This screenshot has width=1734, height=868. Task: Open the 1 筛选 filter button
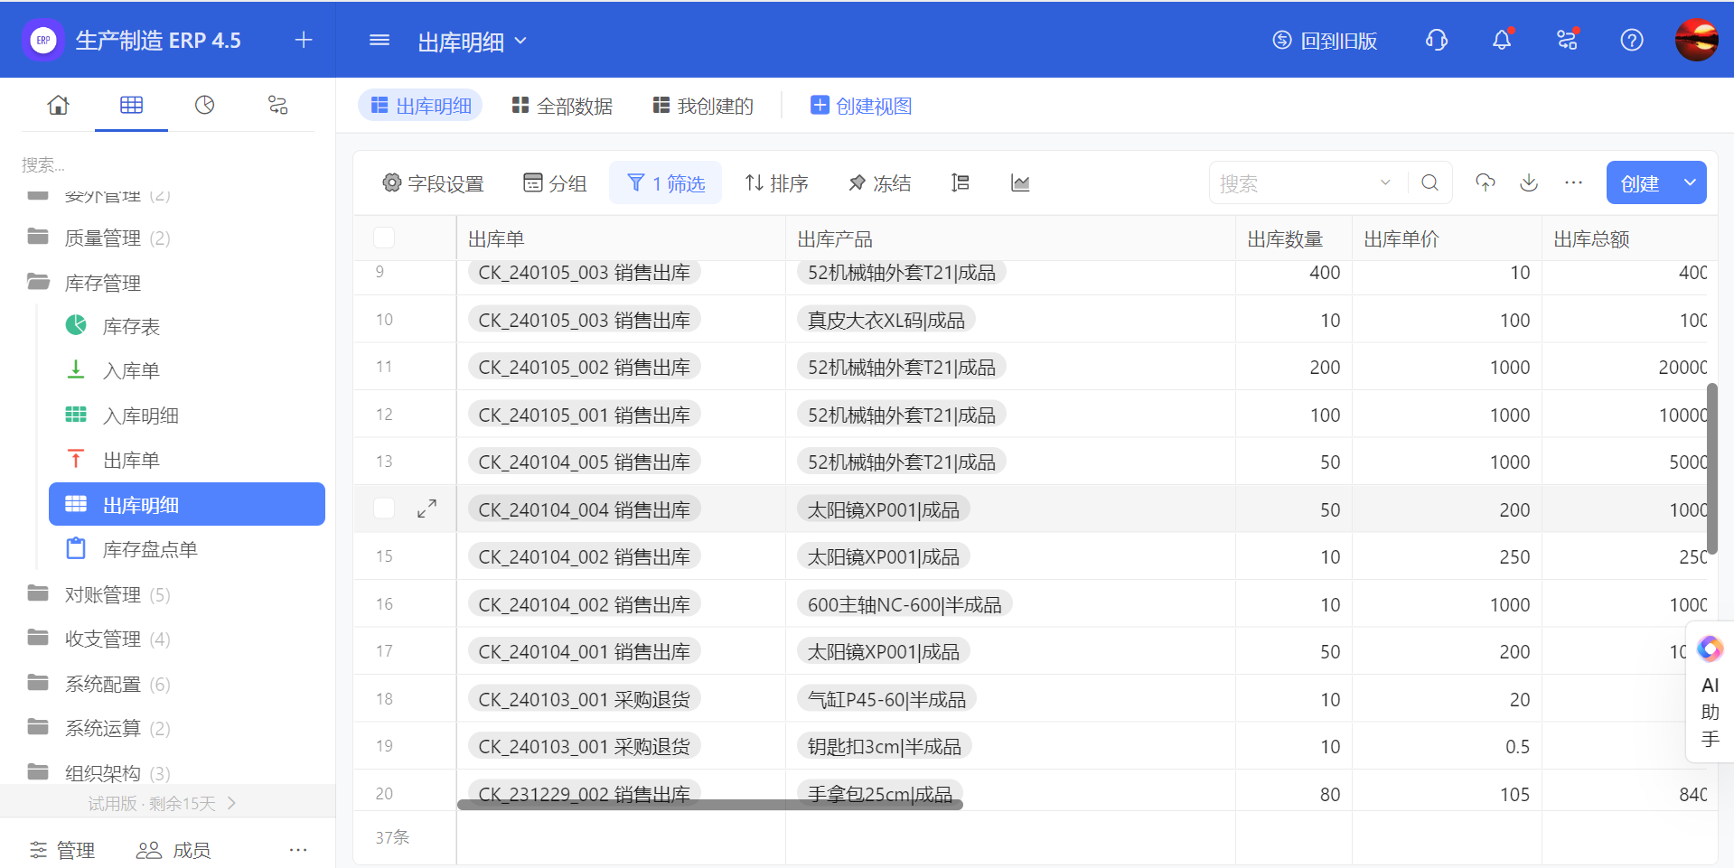[666, 183]
